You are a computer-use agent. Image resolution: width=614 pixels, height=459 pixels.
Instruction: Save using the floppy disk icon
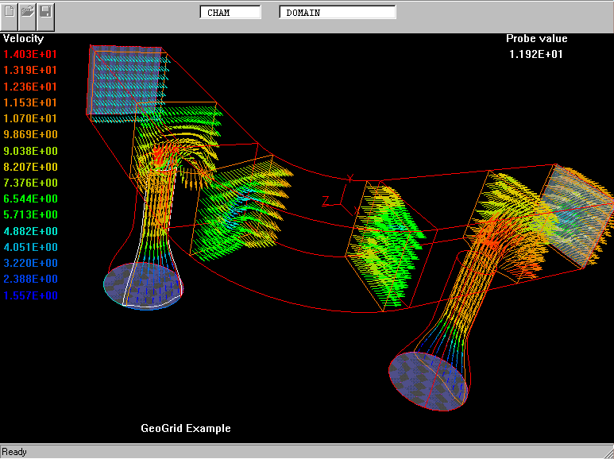coord(45,12)
